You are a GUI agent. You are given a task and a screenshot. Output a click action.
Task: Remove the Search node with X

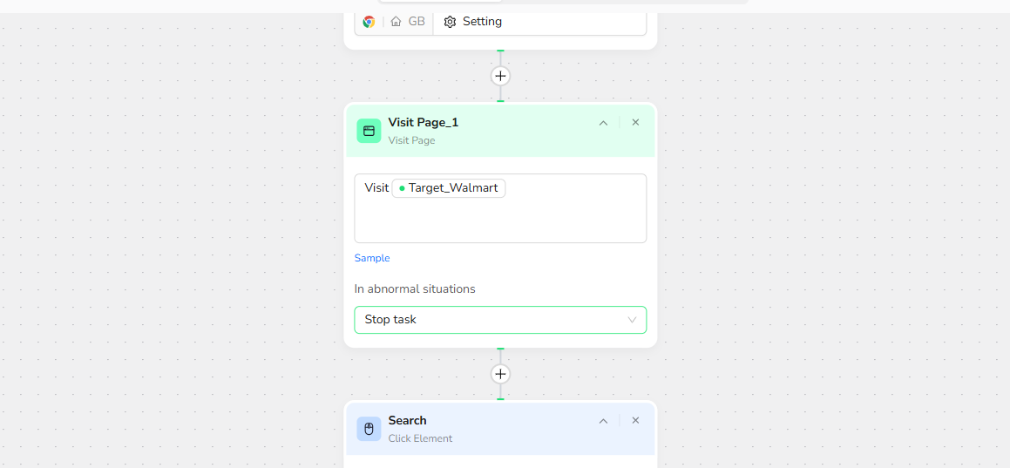click(635, 421)
